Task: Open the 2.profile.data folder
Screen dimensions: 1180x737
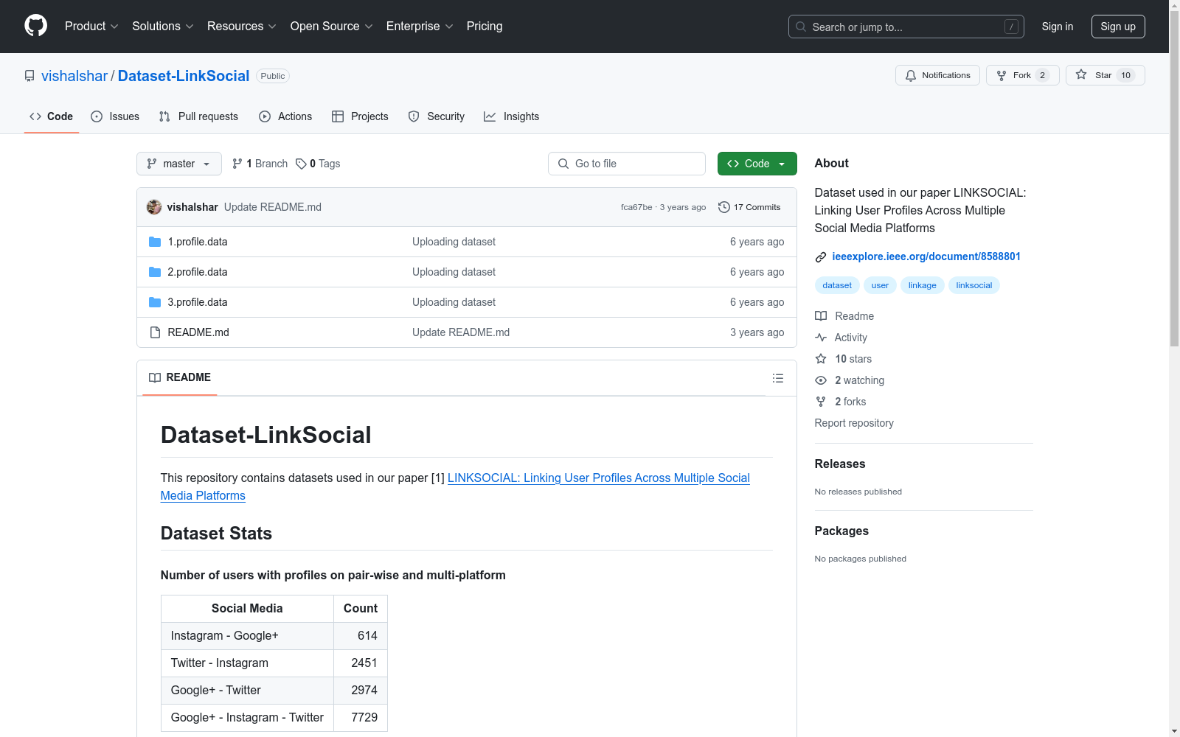Action: 198,272
